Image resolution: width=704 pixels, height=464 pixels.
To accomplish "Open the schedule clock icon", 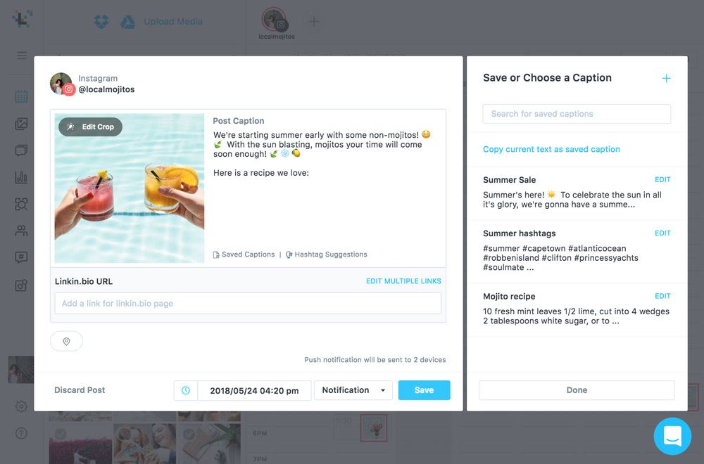I will [x=185, y=390].
